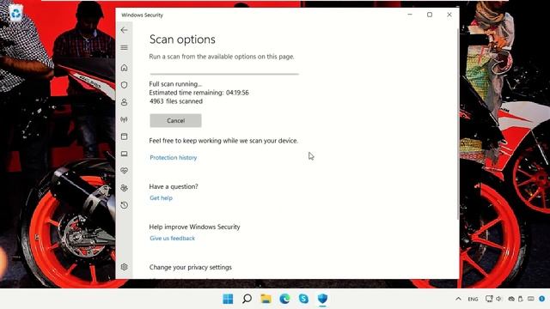Screen dimensions: 550x309
Task: Open File Explorer from taskbar
Action: [266, 299]
